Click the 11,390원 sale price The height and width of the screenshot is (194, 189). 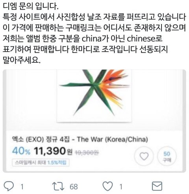[x=53, y=151]
